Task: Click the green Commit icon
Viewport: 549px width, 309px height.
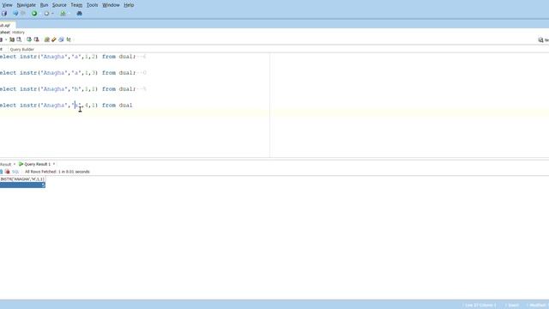Action: 29,39
